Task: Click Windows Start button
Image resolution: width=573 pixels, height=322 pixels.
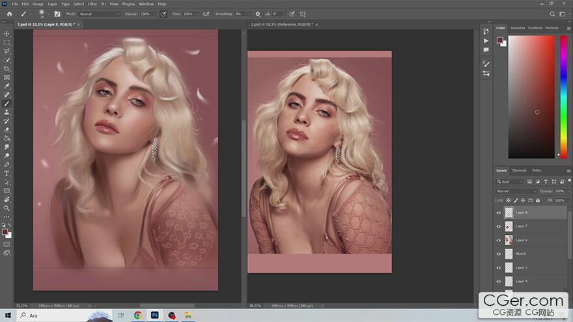Action: click(x=7, y=315)
